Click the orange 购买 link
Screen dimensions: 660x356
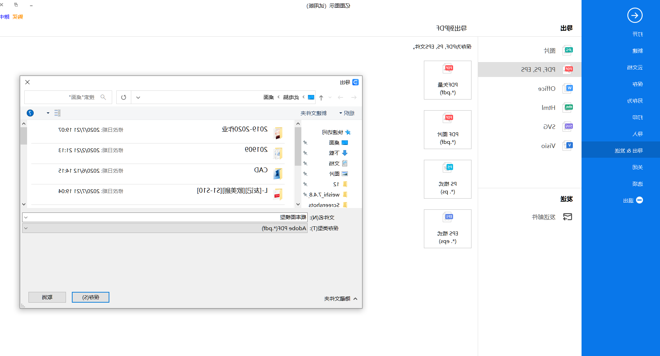pyautogui.click(x=18, y=17)
